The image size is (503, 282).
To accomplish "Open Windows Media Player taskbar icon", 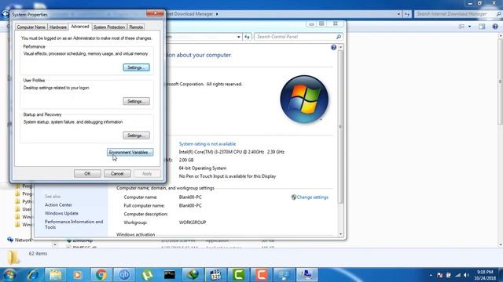I will point(78,275).
